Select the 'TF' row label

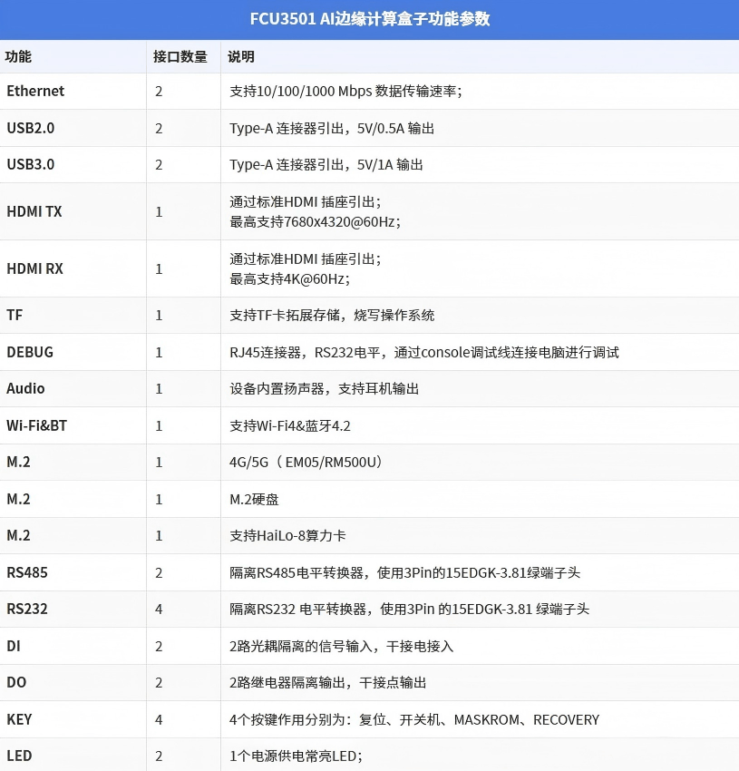click(15, 315)
